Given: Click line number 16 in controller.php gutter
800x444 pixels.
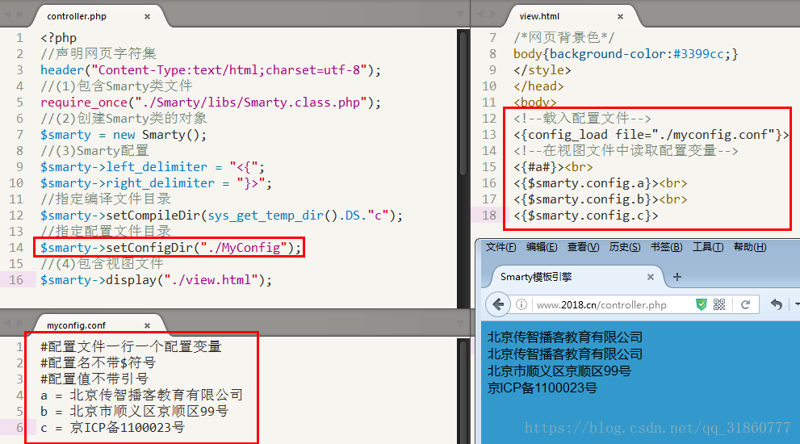Looking at the screenshot, I should coord(16,279).
